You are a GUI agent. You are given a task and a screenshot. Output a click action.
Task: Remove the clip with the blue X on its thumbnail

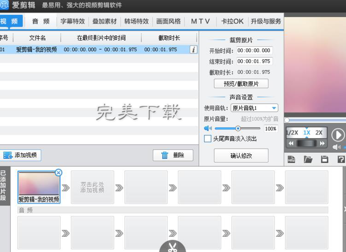coord(59,173)
